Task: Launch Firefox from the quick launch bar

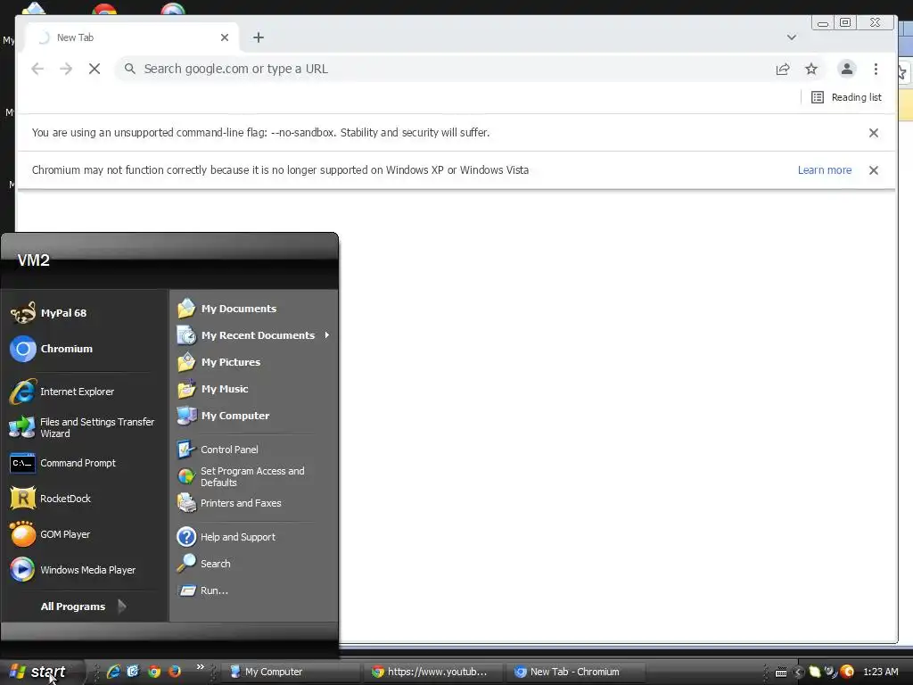Action: (174, 672)
